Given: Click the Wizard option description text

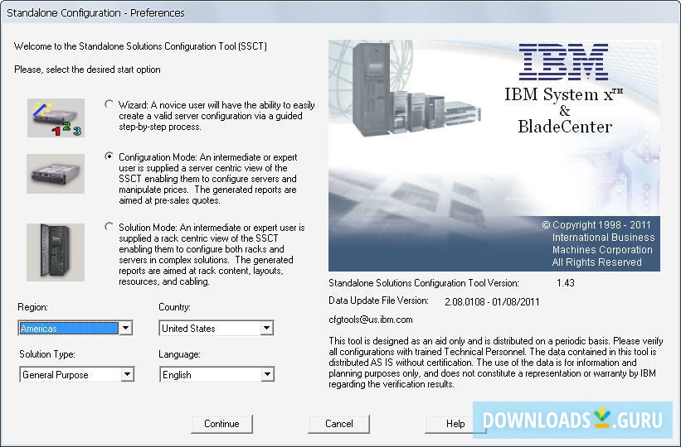Looking at the screenshot, I should [216, 116].
